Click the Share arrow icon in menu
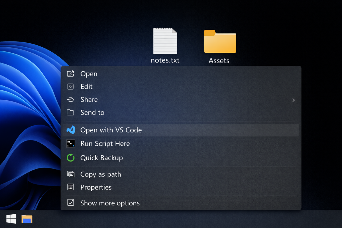The image size is (342, 228). coord(70,99)
